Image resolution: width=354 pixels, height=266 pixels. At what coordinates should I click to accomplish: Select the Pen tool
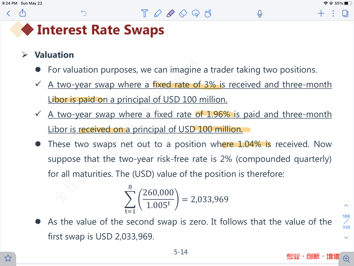(x=158, y=14)
